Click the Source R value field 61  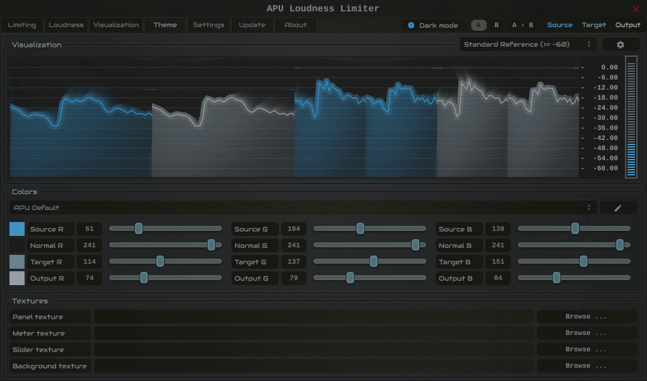[x=90, y=229]
